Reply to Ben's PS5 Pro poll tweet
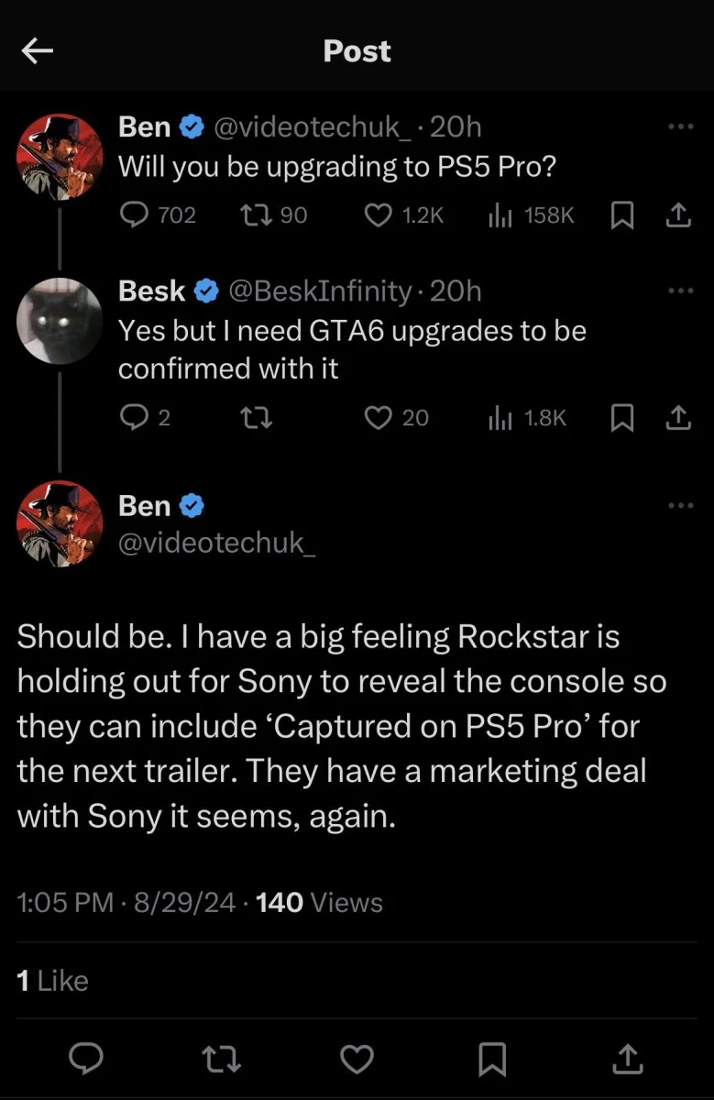The image size is (714, 1100). pyautogui.click(x=134, y=214)
